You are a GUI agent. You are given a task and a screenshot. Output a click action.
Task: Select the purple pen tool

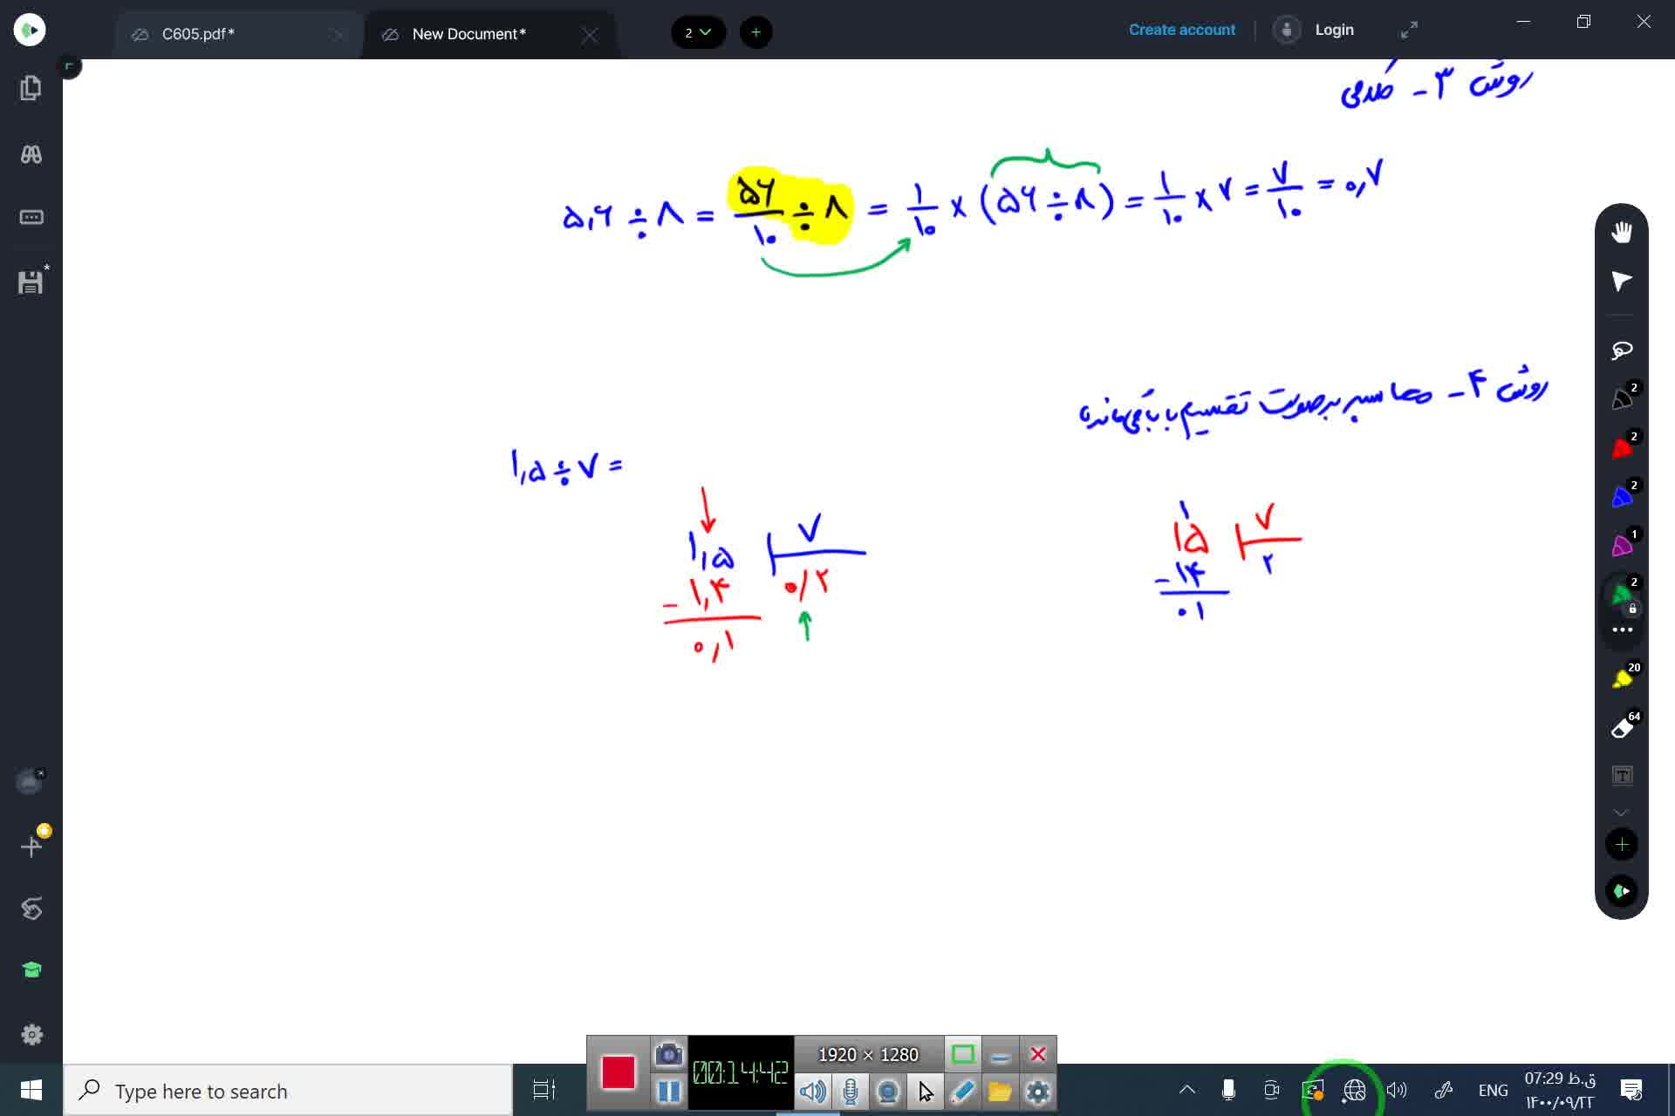1622,545
